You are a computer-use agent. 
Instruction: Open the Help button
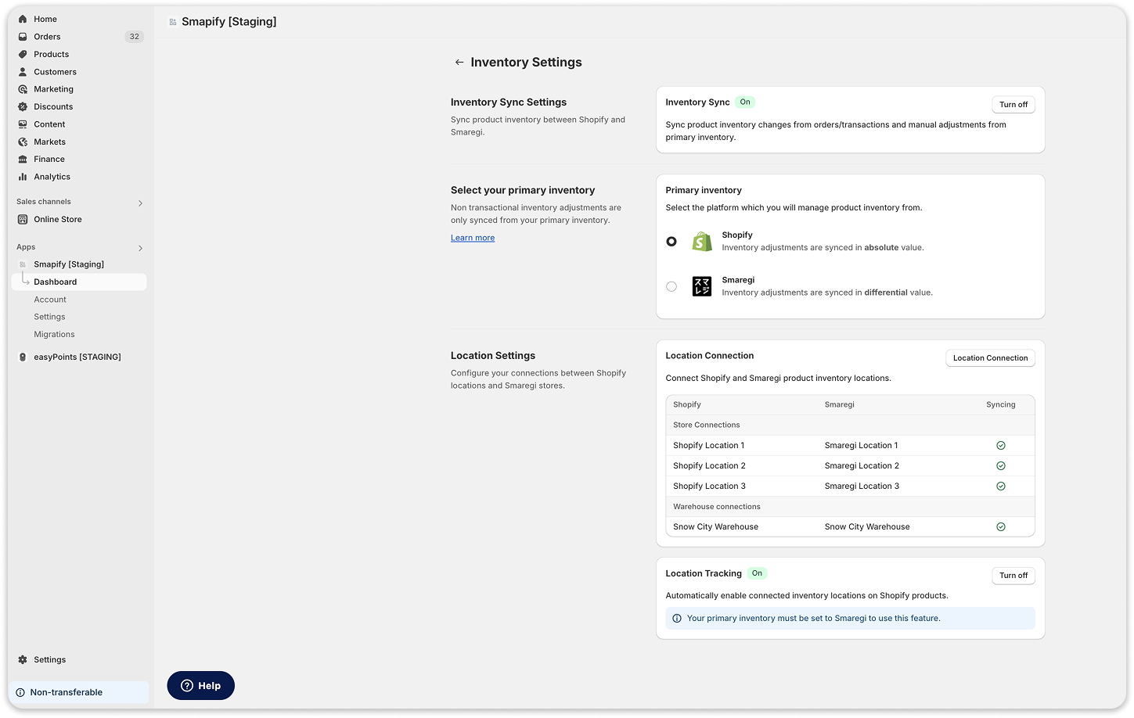point(200,686)
